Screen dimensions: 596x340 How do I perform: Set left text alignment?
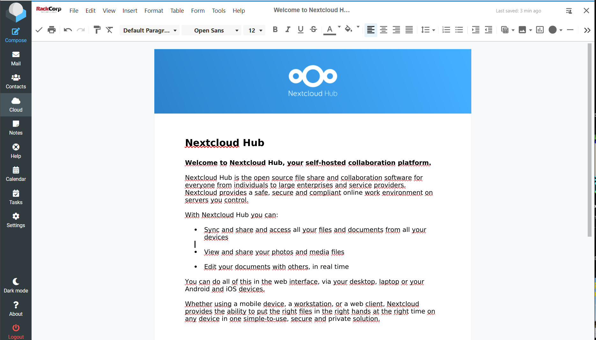point(371,30)
